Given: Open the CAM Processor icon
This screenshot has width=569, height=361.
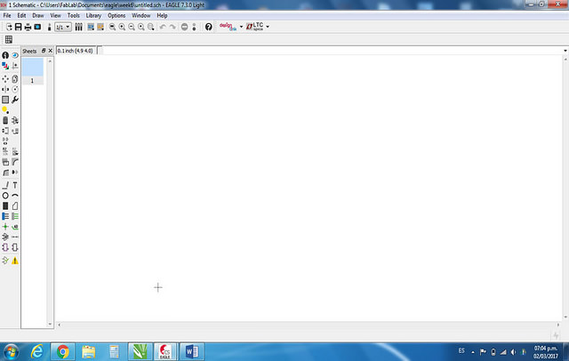Looking at the screenshot, I should coord(37,27).
